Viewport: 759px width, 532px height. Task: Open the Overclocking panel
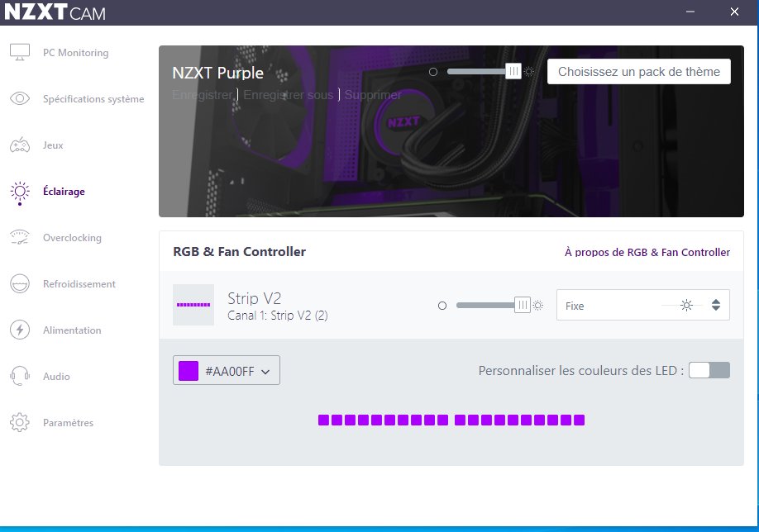point(70,237)
